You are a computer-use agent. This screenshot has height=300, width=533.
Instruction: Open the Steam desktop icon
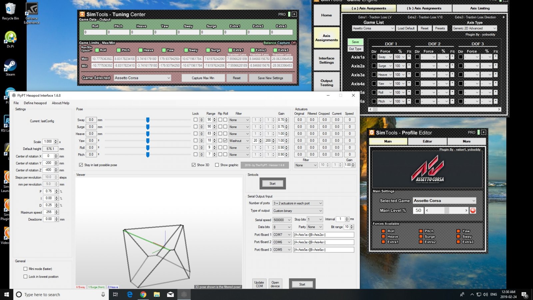(10, 66)
